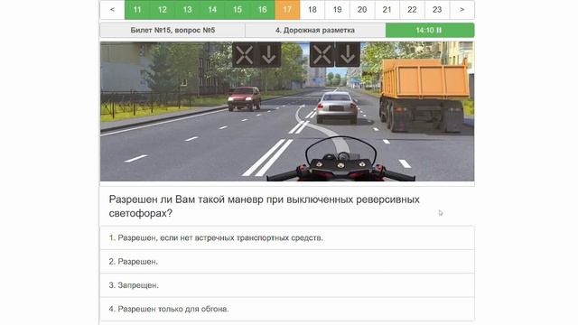Click the road situation illustration
Screen dimensions: 578x325
click(287, 111)
